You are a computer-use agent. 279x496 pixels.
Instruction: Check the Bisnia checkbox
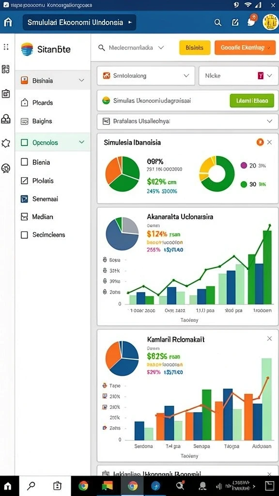[24, 162]
